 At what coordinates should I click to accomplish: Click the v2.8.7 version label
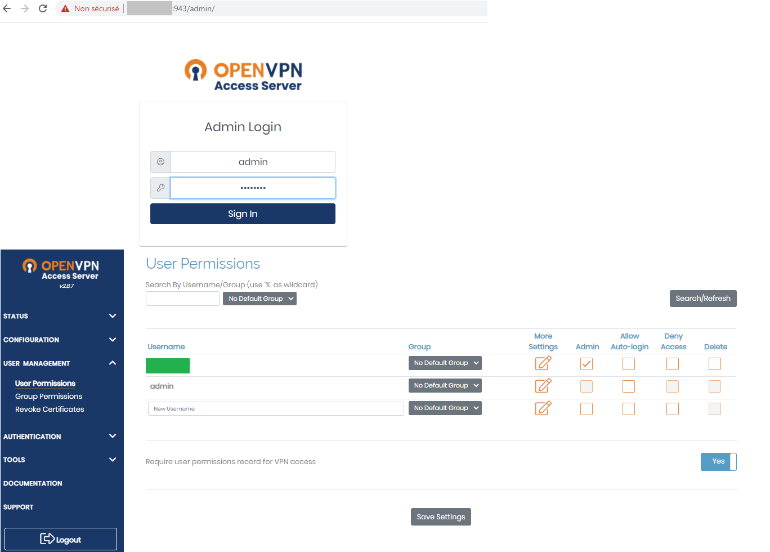coord(66,286)
